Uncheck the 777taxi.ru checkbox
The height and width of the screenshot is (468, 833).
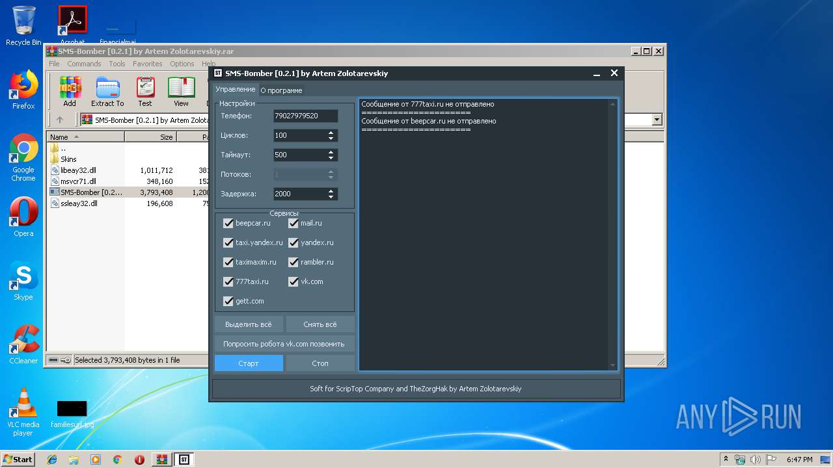(228, 281)
